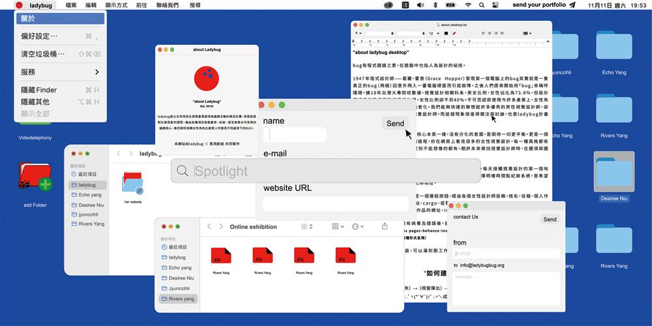Open the add Folder desktop icon
652x326 pixels.
point(35,179)
